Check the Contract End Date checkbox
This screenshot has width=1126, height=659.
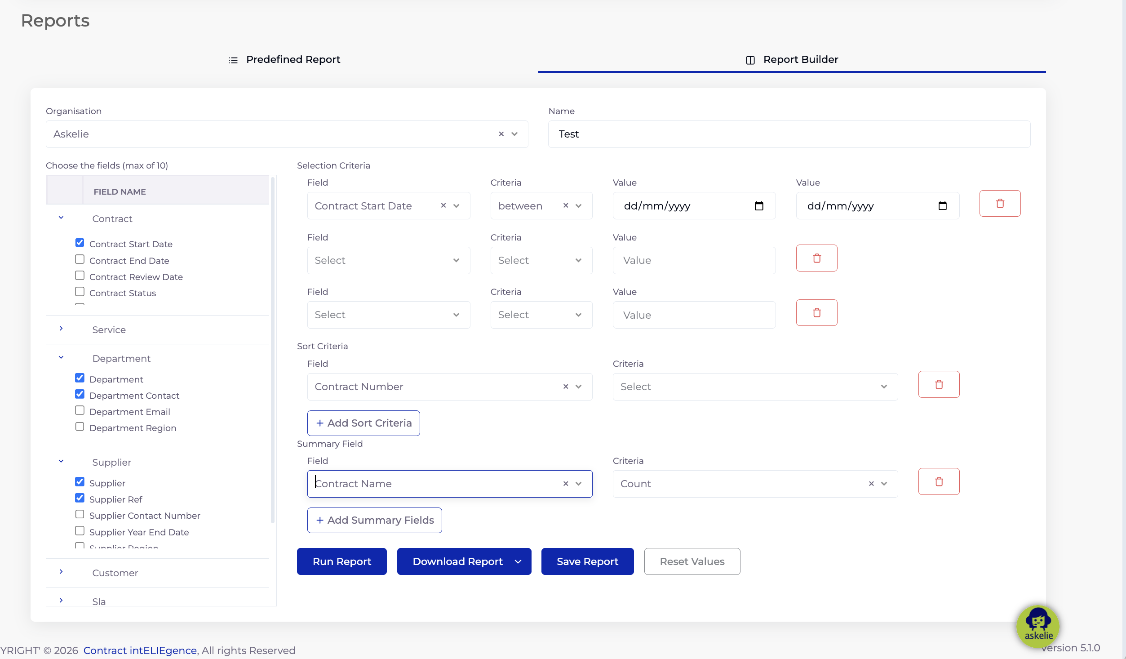tap(80, 259)
